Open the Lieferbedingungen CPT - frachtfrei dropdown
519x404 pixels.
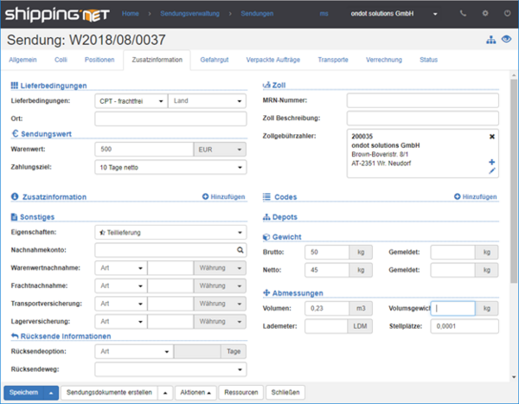(130, 100)
